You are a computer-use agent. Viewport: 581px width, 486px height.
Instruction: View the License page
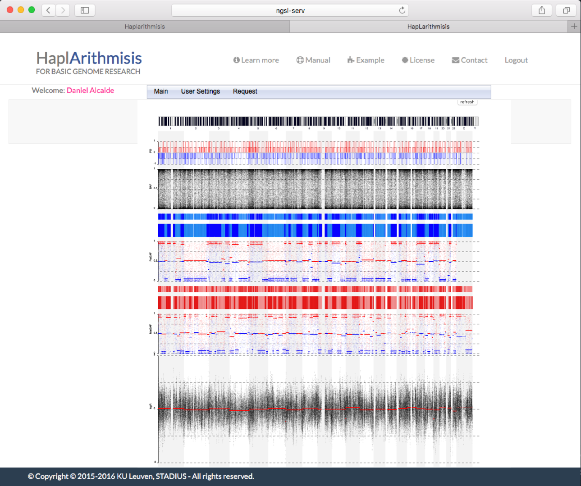(x=418, y=60)
